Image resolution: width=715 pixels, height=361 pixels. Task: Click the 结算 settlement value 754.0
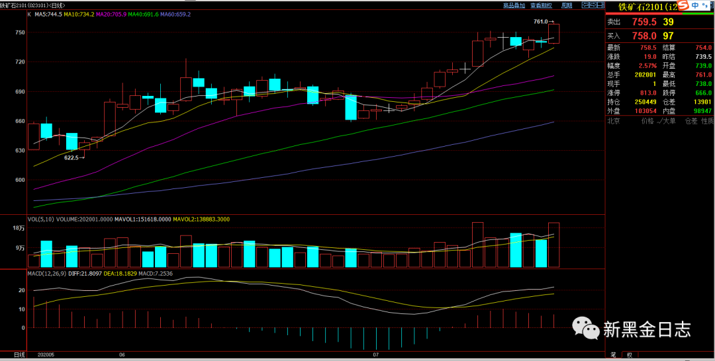[703, 48]
